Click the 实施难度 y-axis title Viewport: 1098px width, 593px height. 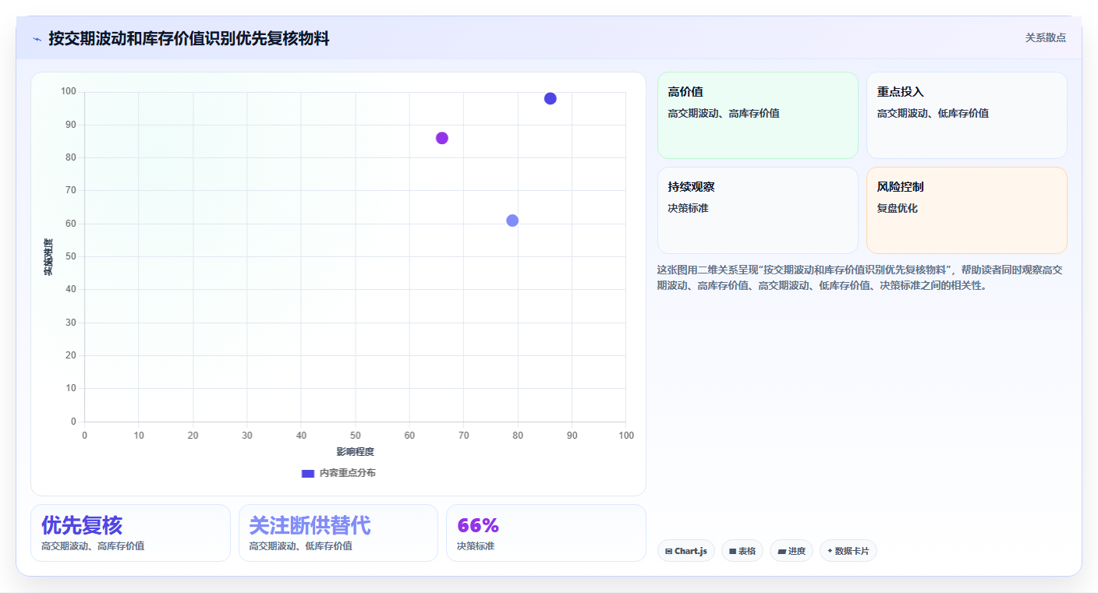point(48,256)
